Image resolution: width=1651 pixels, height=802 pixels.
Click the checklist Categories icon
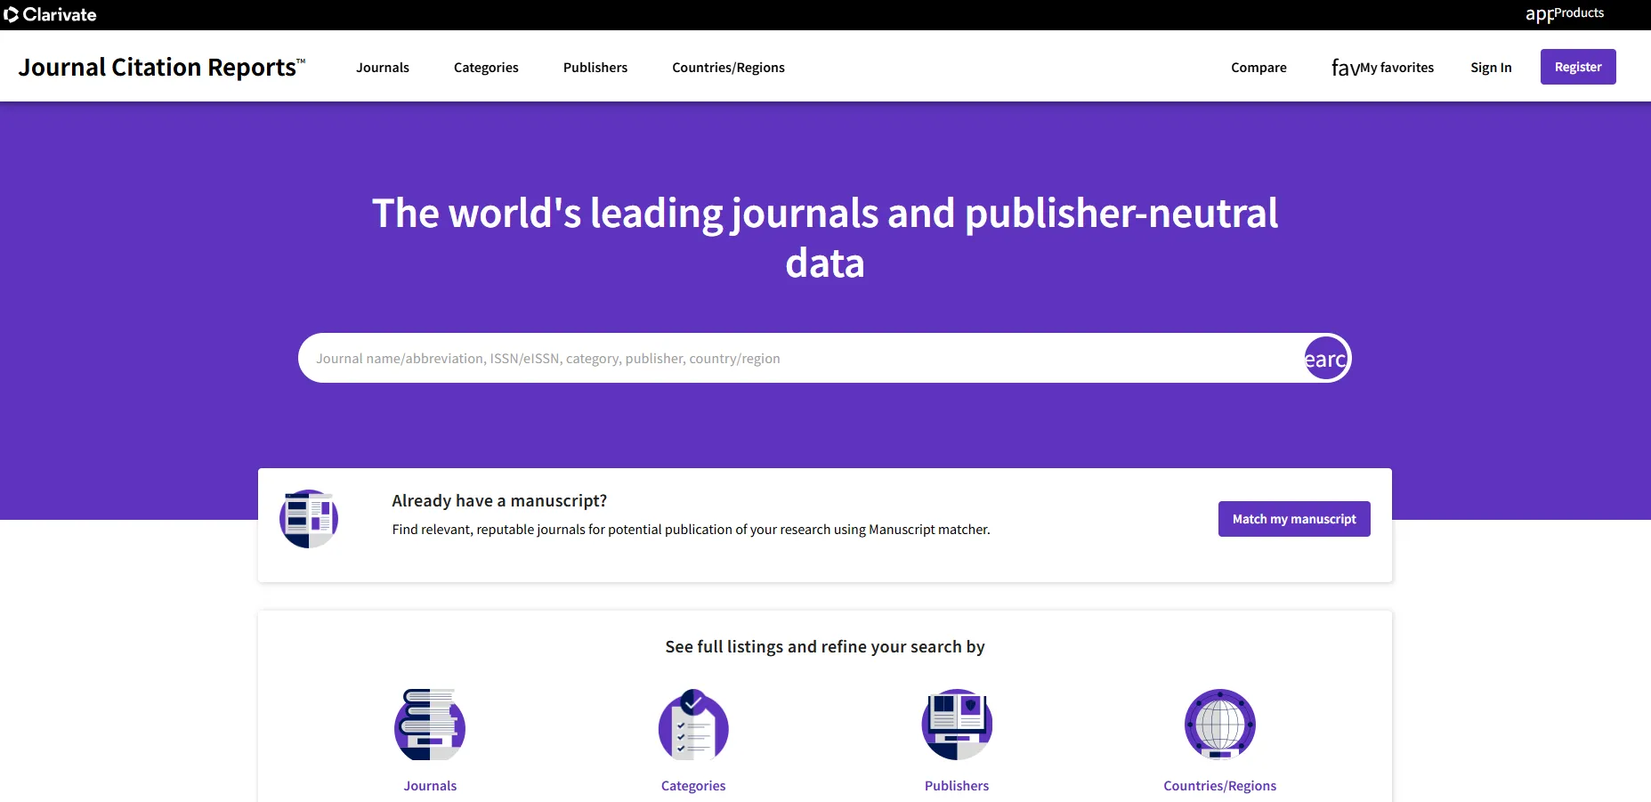pyautogui.click(x=693, y=725)
